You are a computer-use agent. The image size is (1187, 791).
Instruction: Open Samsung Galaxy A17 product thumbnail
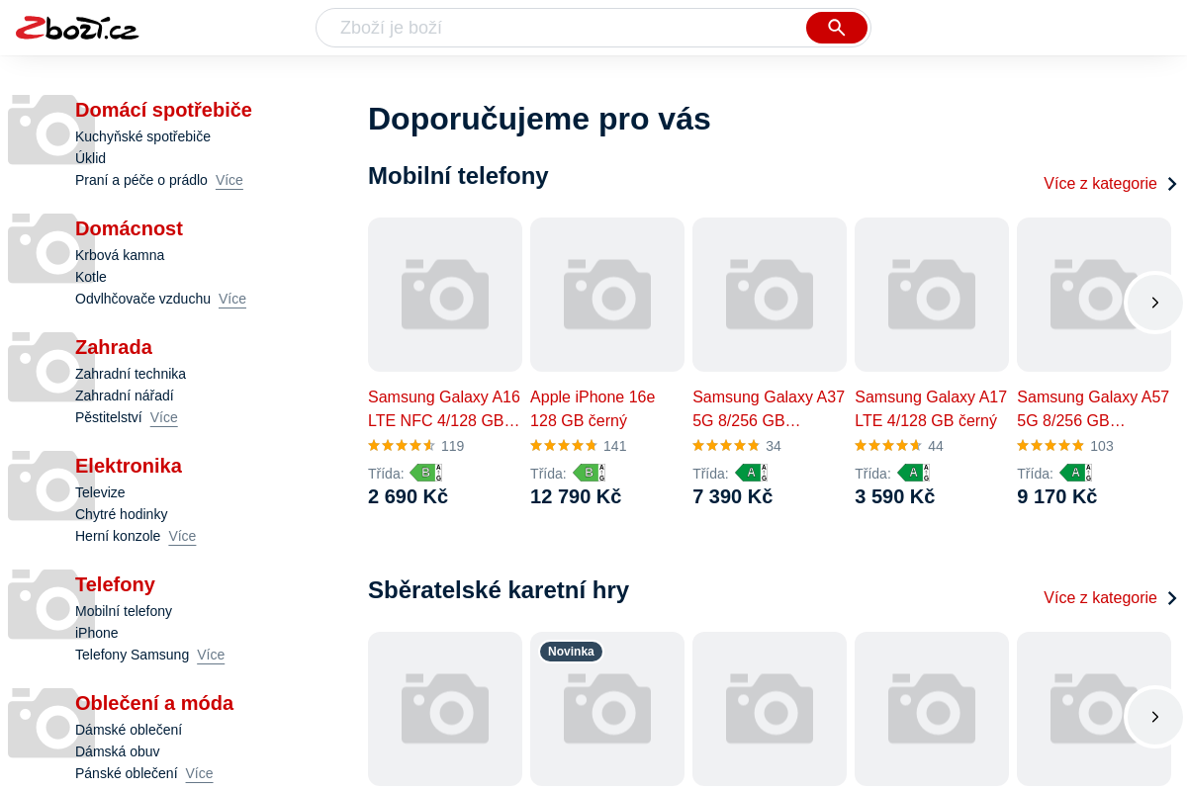point(932,295)
